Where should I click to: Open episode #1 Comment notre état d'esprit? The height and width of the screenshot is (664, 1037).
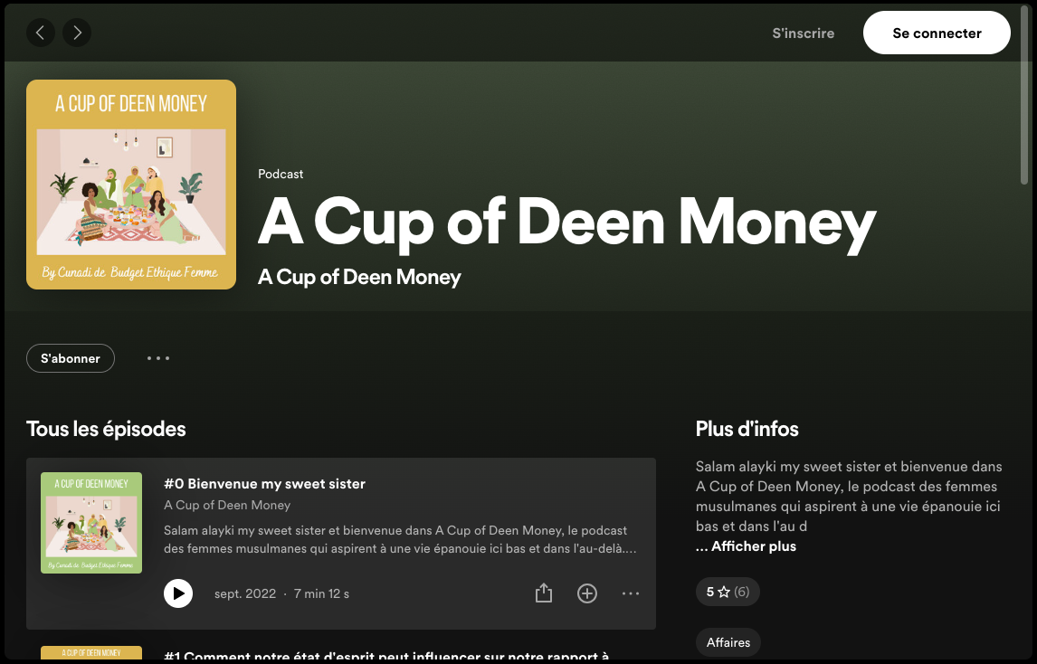point(386,656)
